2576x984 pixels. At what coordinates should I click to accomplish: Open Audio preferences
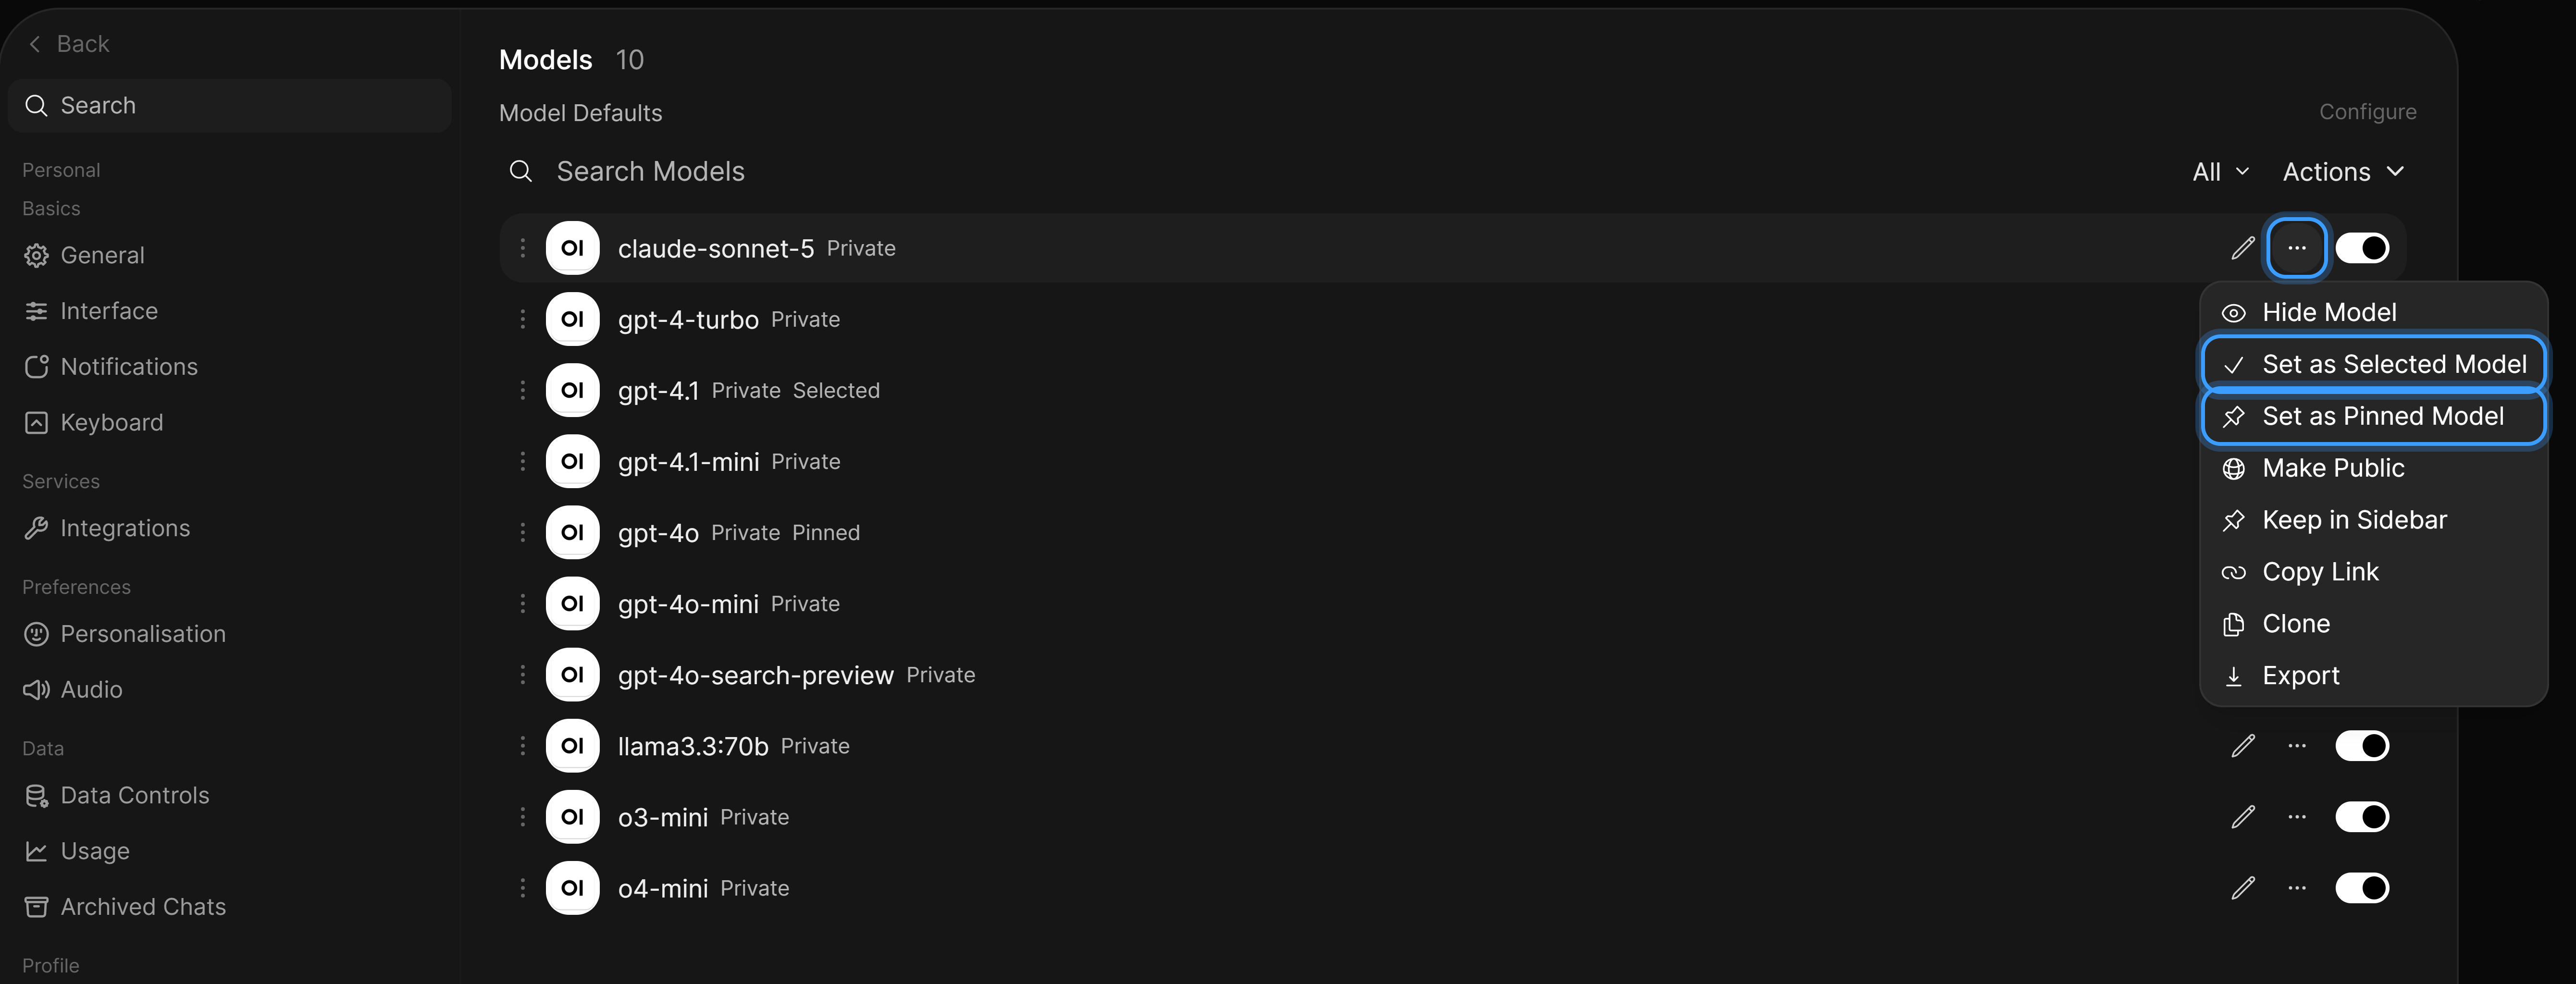point(73,690)
